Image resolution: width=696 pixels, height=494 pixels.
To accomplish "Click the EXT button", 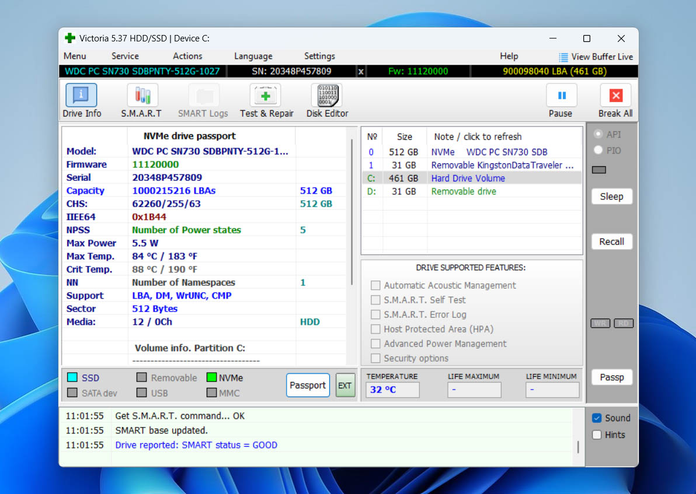I will (345, 385).
